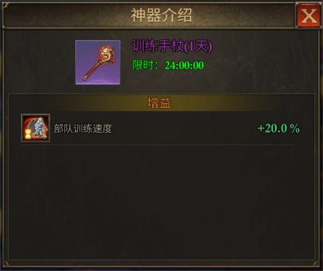323x271 pixels.
Task: Click the troop training speed buff icon
Action: point(35,128)
